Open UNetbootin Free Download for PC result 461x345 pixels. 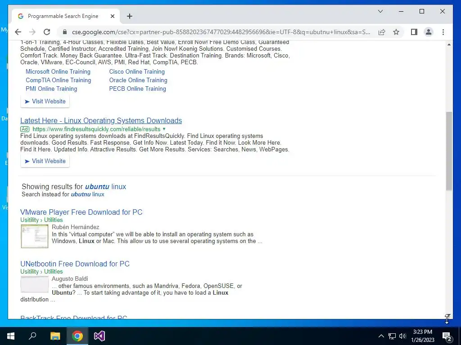pyautogui.click(x=75, y=264)
